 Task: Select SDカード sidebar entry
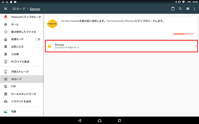click(22, 79)
